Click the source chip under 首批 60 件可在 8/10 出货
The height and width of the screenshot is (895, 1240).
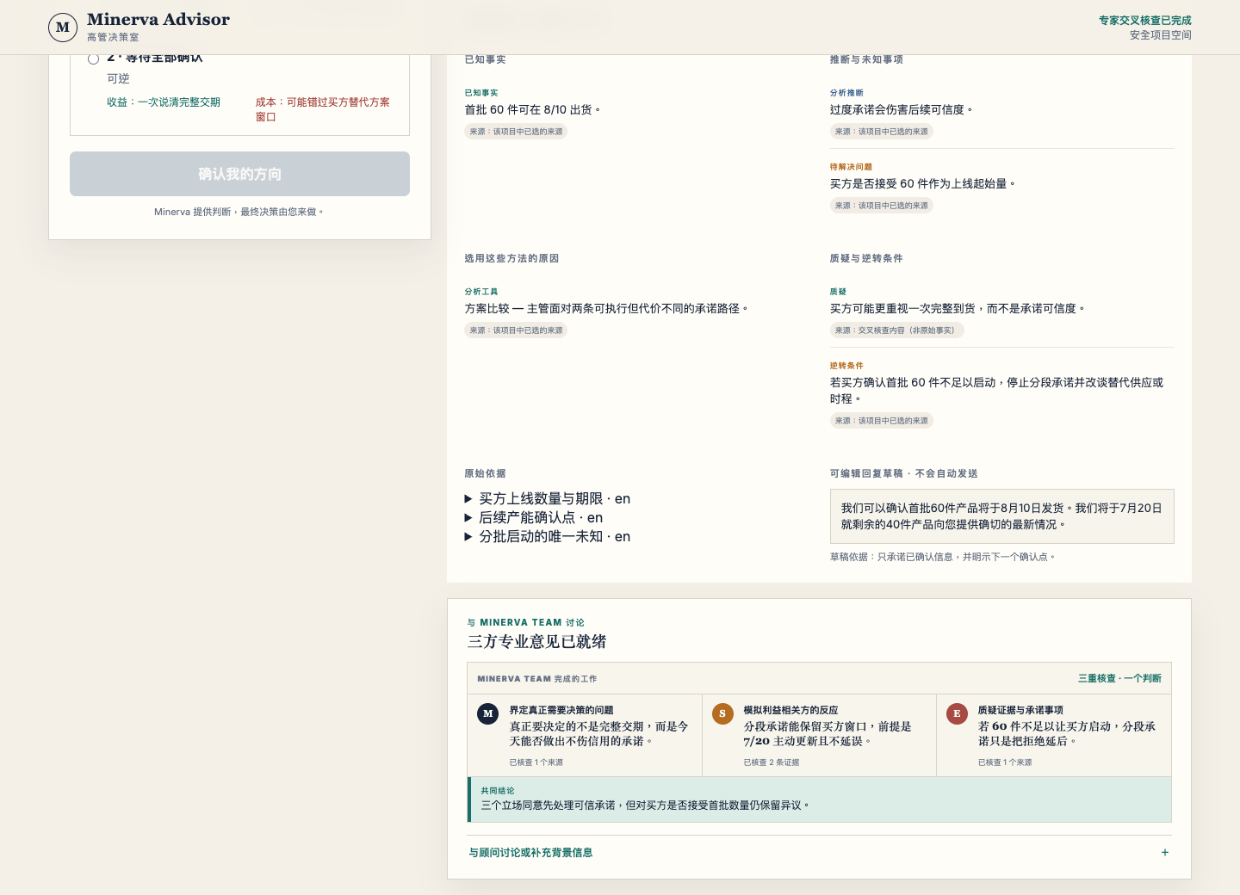pos(516,132)
